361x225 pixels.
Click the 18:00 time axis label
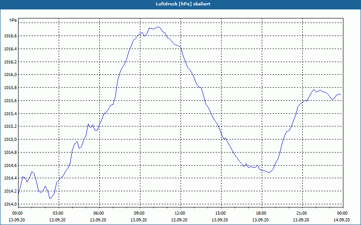tap(262, 213)
